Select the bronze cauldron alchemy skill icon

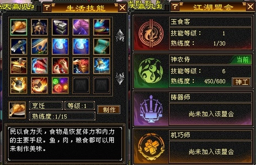[x=39, y=27]
